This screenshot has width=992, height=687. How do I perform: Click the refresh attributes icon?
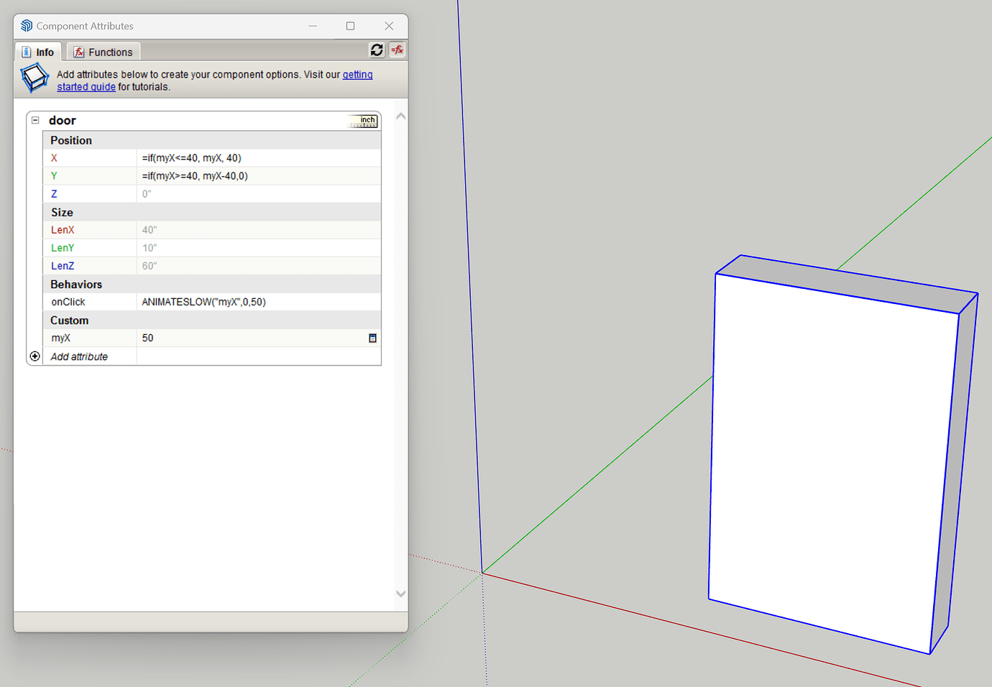pos(377,50)
